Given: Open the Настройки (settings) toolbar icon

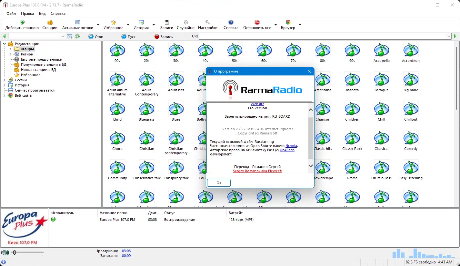Looking at the screenshot, I should pos(208,23).
